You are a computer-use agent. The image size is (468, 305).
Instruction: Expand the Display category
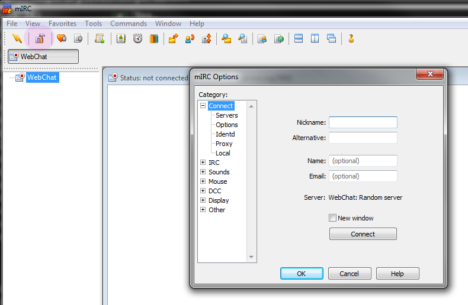pyautogui.click(x=203, y=200)
